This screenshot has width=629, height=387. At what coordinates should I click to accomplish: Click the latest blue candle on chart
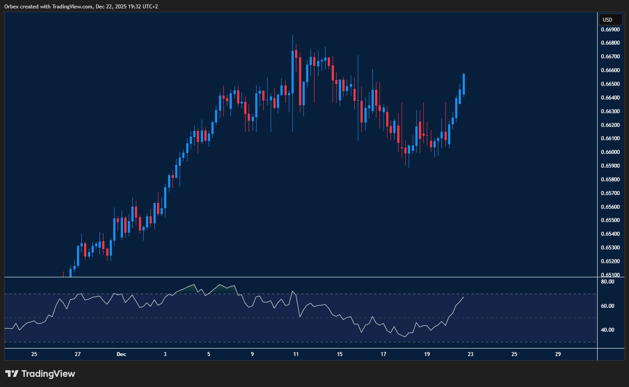click(x=464, y=84)
